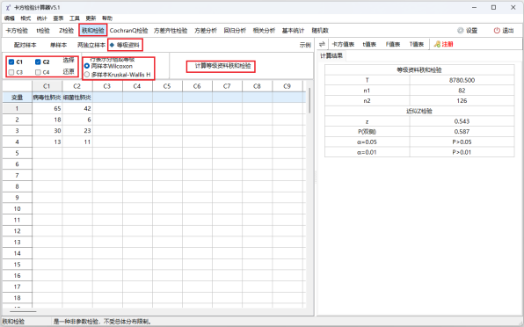Select row header 1 in the grid
524x327 pixels.
(17, 108)
